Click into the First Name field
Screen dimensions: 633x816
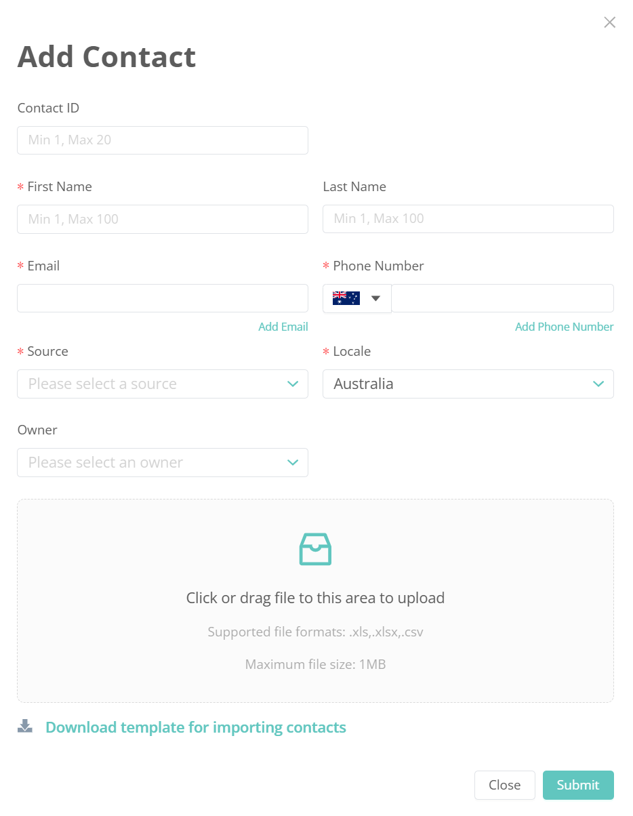pyautogui.click(x=162, y=219)
